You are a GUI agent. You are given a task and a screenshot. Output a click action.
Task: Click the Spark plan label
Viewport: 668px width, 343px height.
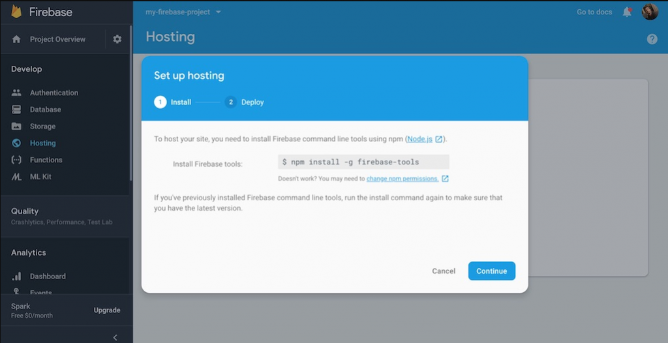coord(20,306)
